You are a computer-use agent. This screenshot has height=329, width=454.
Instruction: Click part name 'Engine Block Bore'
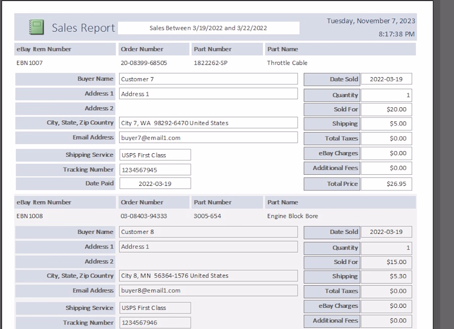[x=293, y=216]
